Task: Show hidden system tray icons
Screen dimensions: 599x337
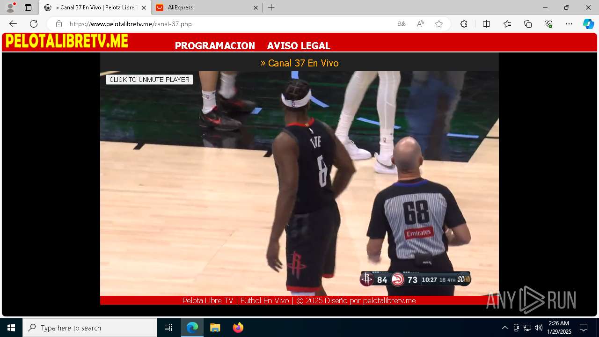Action: [504, 328]
